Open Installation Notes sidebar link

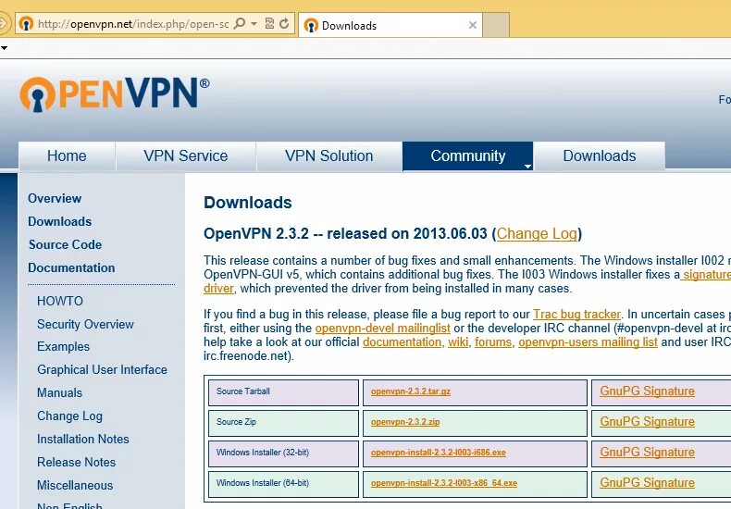[83, 439]
